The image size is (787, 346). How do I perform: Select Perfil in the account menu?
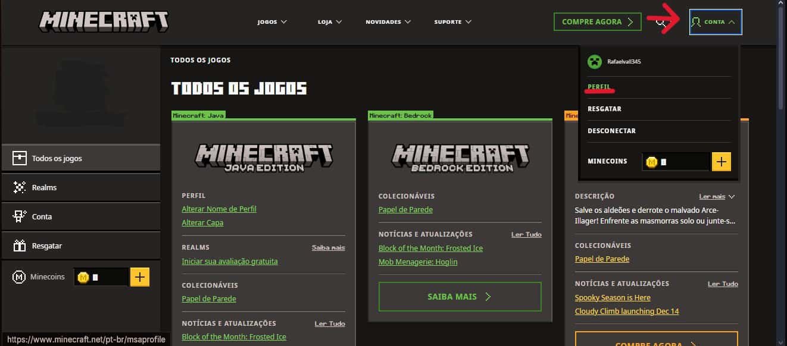(599, 87)
